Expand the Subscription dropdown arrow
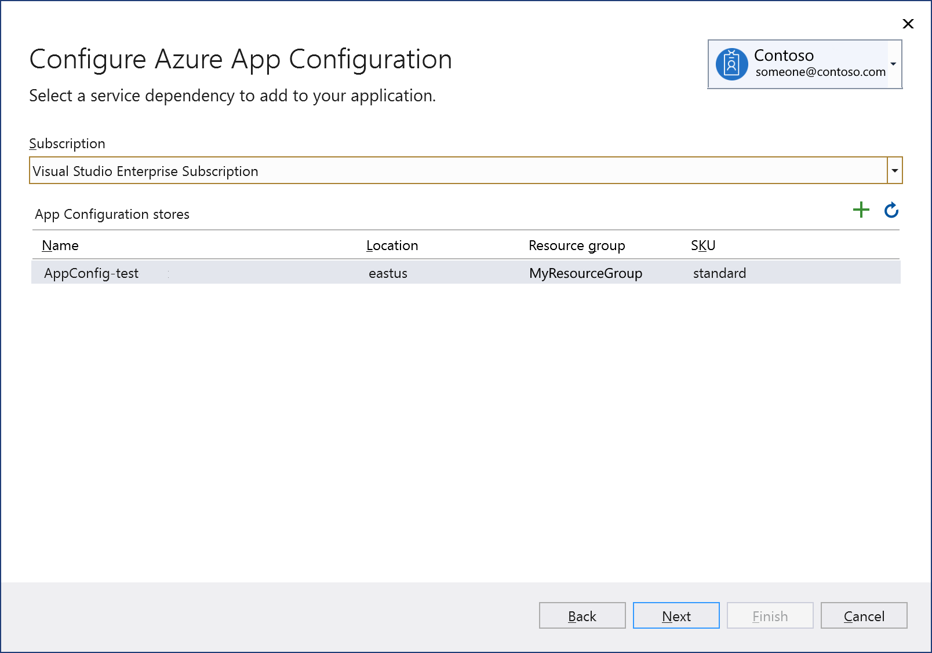This screenshot has width=932, height=653. point(895,171)
